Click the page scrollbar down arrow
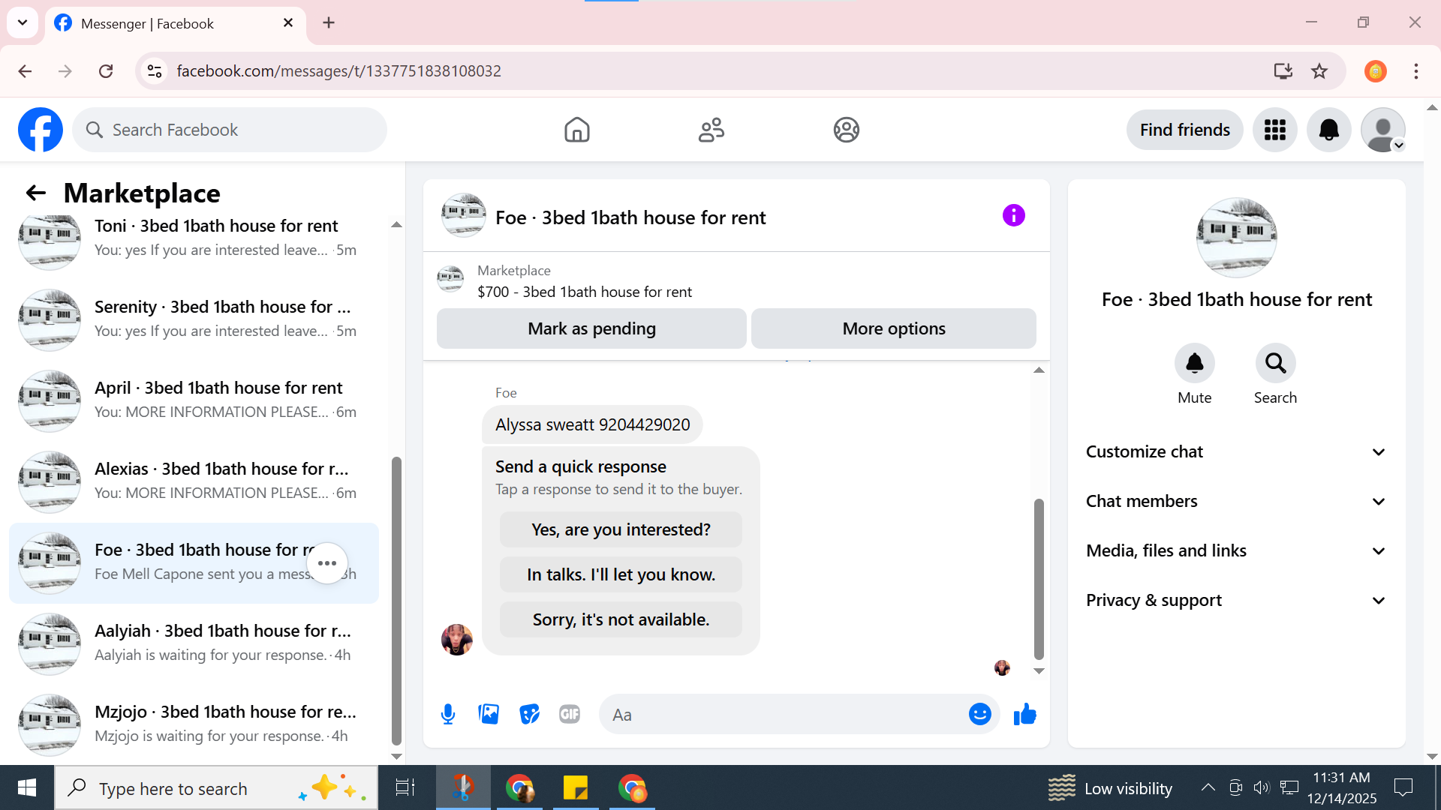Image resolution: width=1441 pixels, height=810 pixels. tap(1432, 757)
